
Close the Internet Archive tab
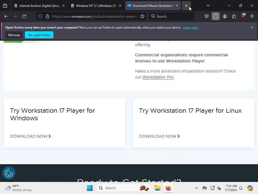pos(63,6)
